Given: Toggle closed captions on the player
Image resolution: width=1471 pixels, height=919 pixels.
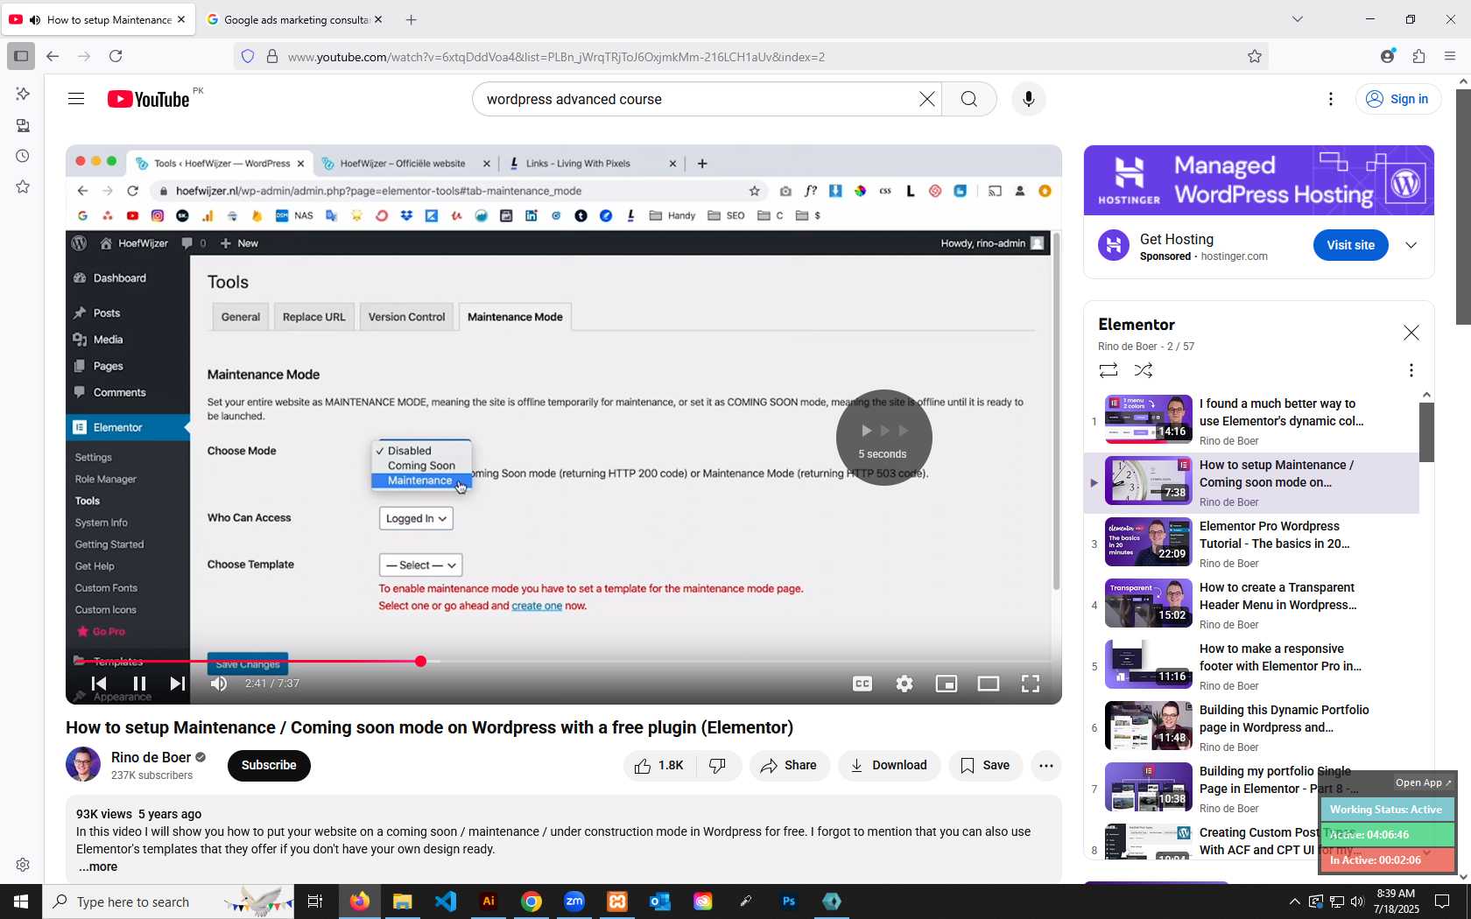Looking at the screenshot, I should pyautogui.click(x=862, y=684).
